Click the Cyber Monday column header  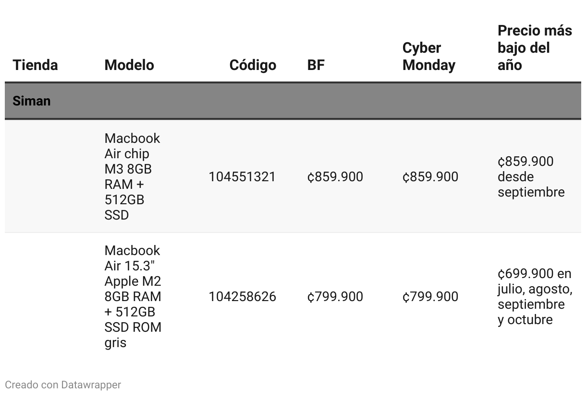428,57
